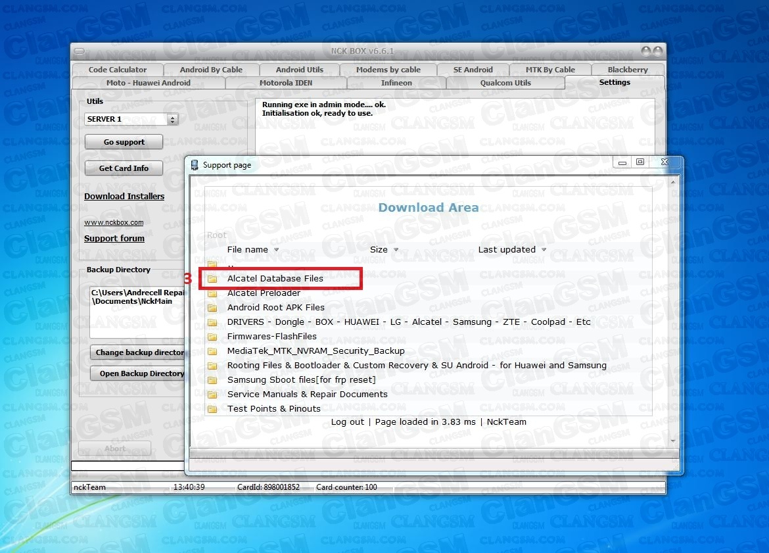Viewport: 769px width, 553px height.
Task: Click Open Backup Directory button
Action: coord(138,373)
